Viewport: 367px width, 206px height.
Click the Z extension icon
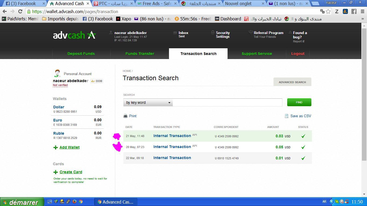point(337,11)
